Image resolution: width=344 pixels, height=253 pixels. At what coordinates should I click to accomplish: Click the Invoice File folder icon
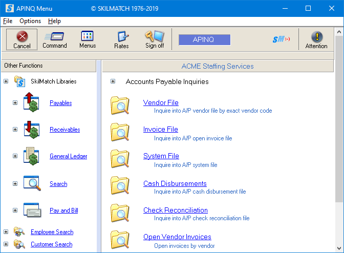120,132
